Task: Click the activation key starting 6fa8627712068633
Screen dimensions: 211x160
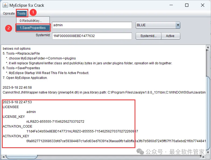Action: tap(116, 141)
